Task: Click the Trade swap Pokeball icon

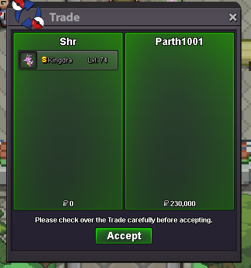Action: tap(28, 14)
